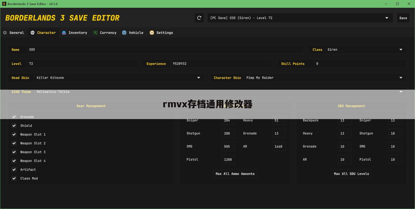Select the Vehicle tab
The height and width of the screenshot is (209, 415).
coord(133,33)
